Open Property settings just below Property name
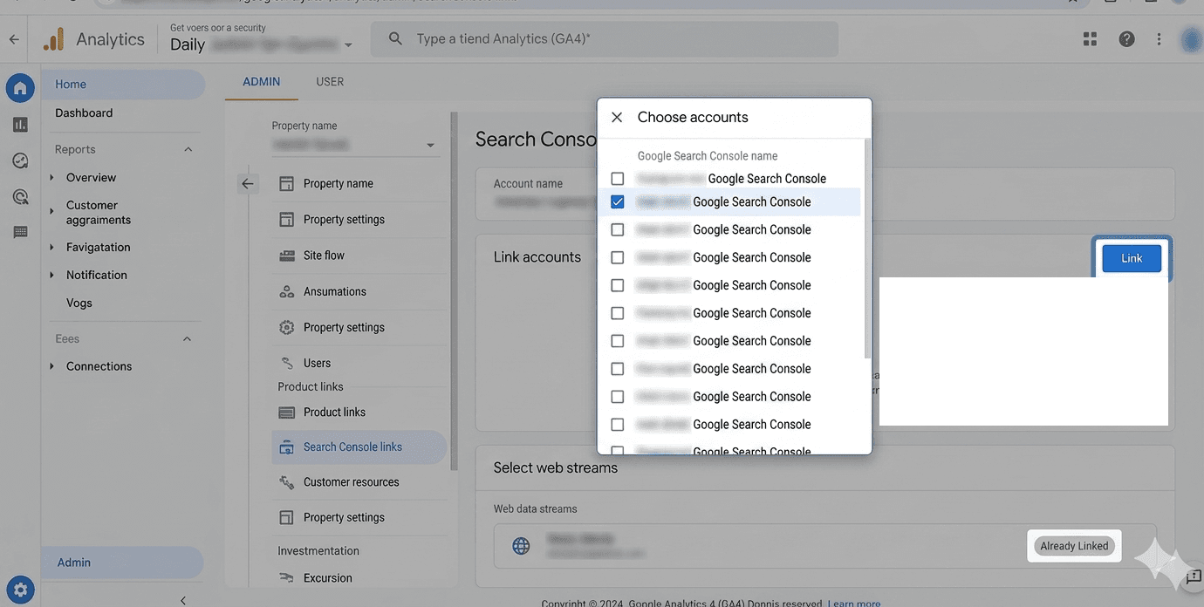Screen dimensions: 1204x607 344,220
